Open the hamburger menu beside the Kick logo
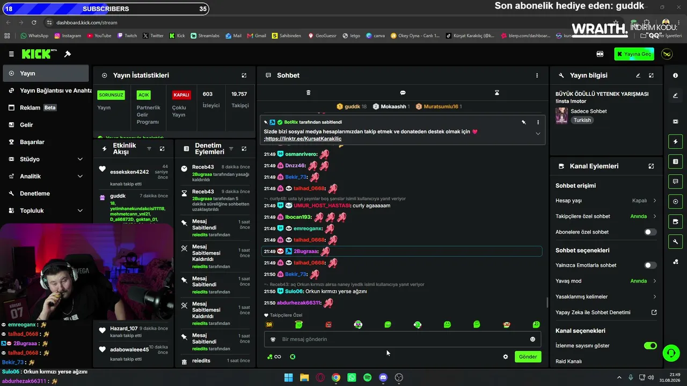Image resolution: width=687 pixels, height=386 pixels. (11, 54)
